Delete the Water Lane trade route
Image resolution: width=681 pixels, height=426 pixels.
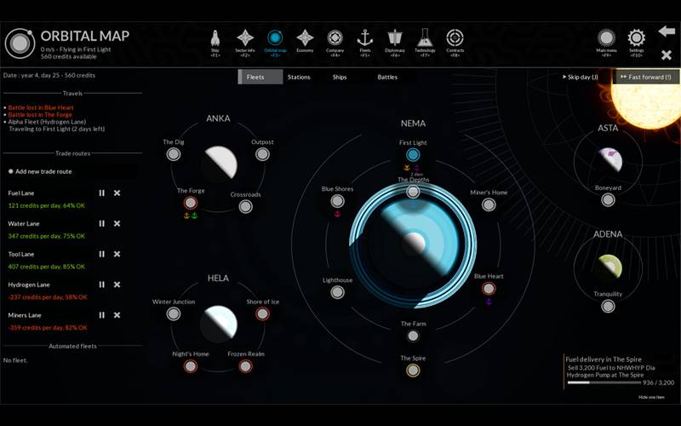117,223
